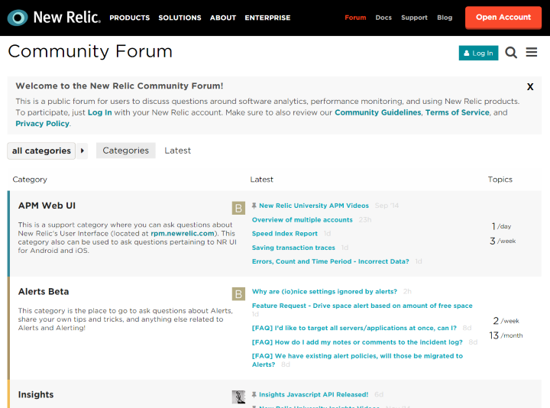Open the Insights category

tap(36, 395)
